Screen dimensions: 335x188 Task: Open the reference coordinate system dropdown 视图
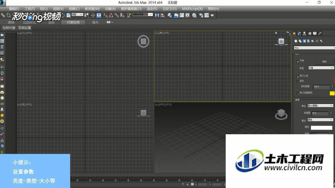tap(77, 14)
